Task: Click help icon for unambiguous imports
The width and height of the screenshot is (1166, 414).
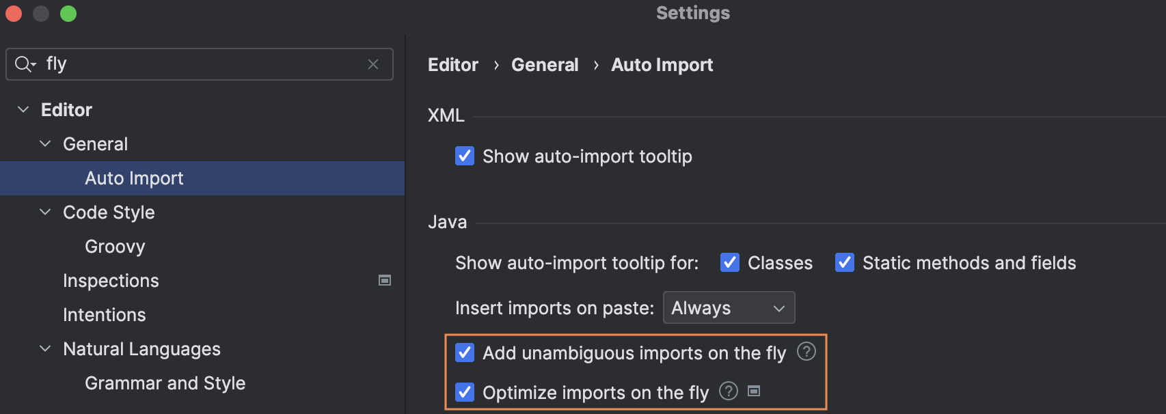Action: [x=806, y=352]
